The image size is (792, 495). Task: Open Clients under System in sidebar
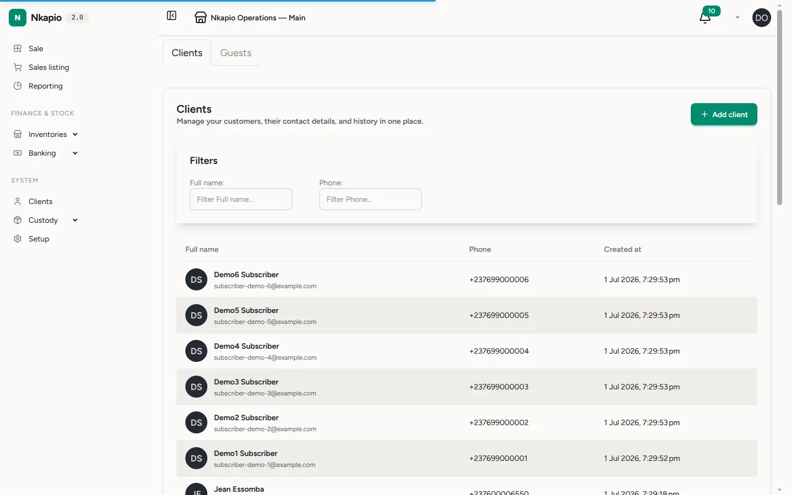click(41, 201)
